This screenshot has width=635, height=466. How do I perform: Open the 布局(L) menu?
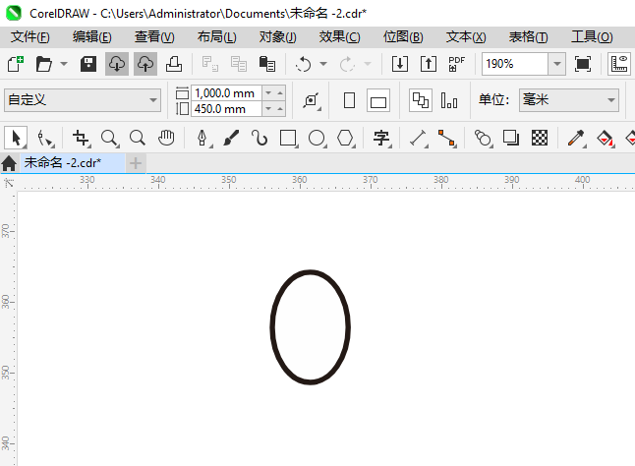[x=216, y=37]
